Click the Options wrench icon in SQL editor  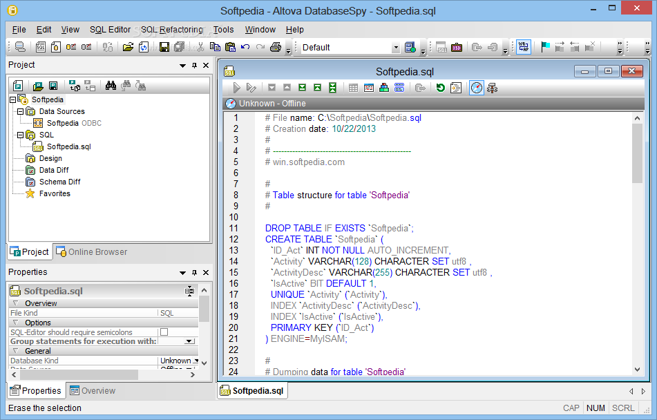493,88
